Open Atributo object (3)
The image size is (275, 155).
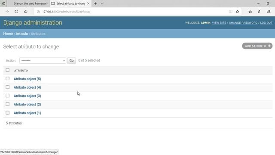pos(27,96)
